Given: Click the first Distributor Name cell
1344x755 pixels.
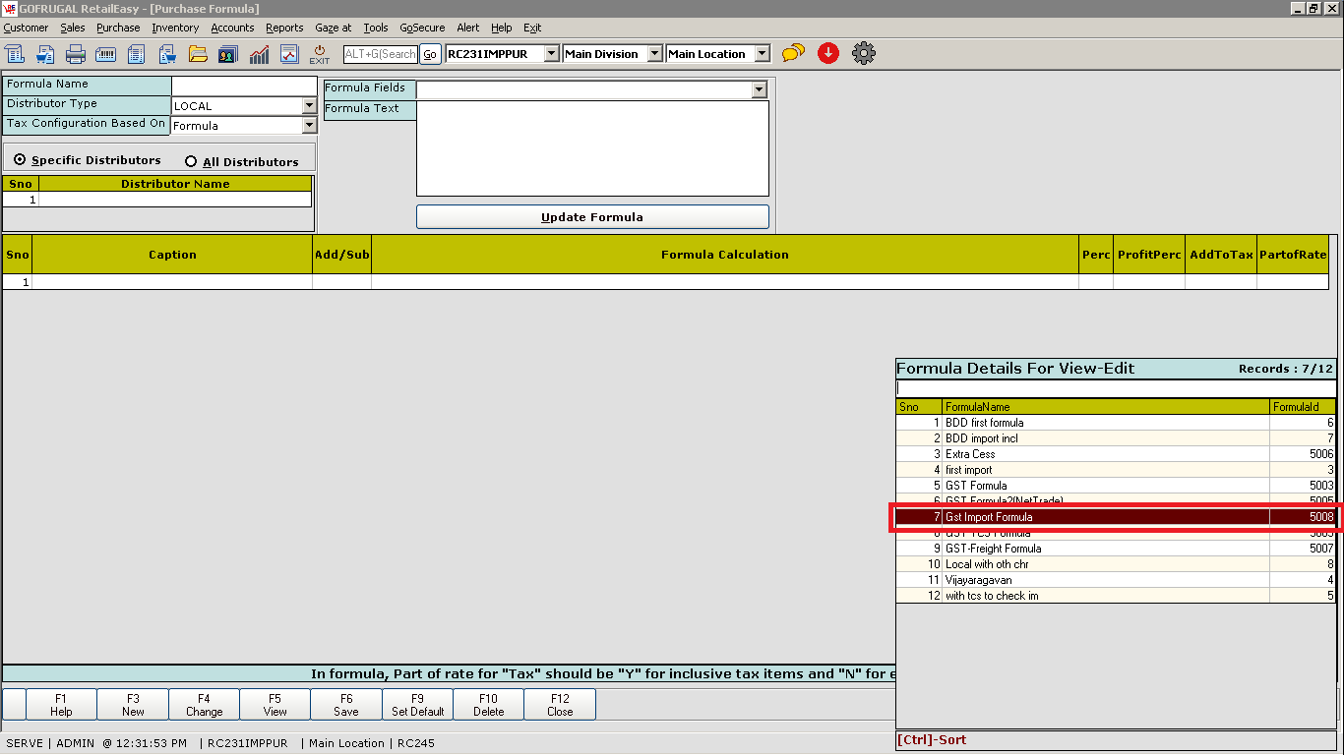Looking at the screenshot, I should pyautogui.click(x=175, y=200).
